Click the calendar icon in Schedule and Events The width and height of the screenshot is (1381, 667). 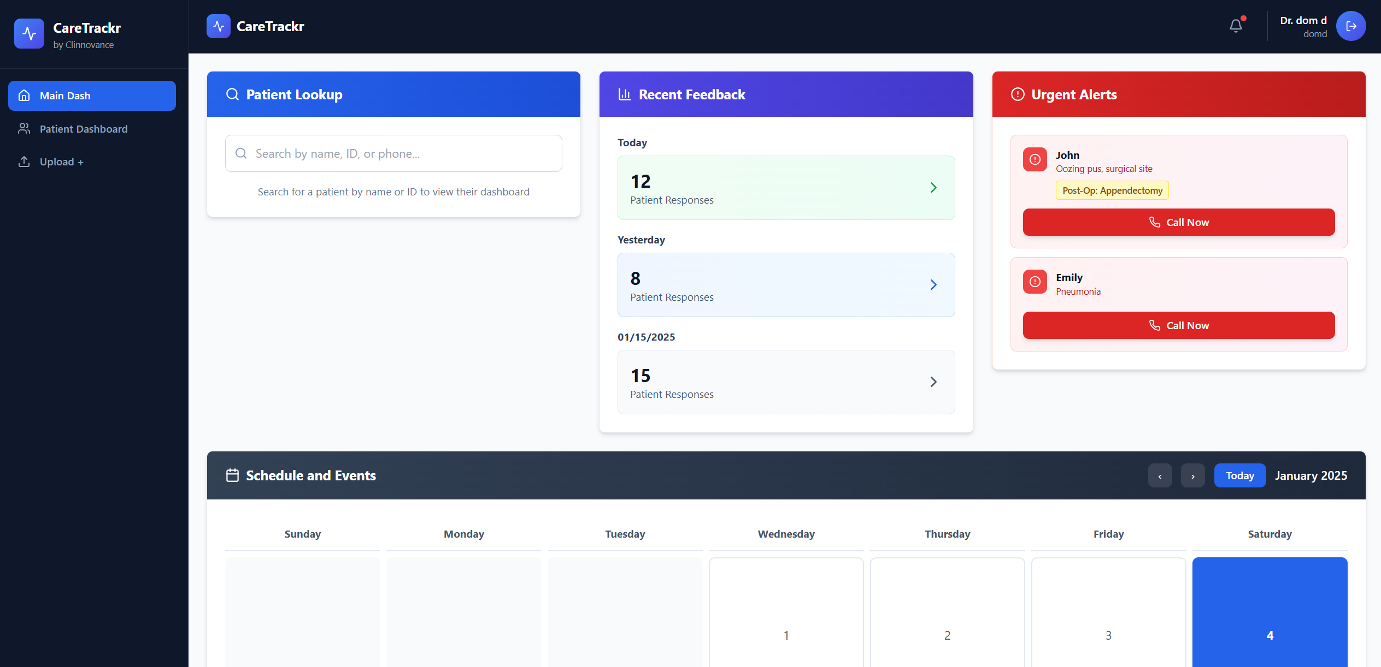pyautogui.click(x=232, y=475)
